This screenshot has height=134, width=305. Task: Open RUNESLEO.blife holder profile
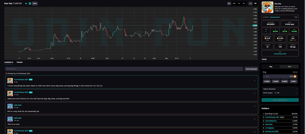271,131
